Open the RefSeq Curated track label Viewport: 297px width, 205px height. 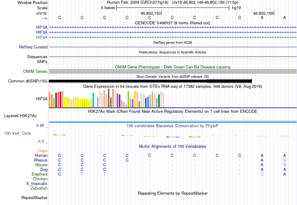33,47
